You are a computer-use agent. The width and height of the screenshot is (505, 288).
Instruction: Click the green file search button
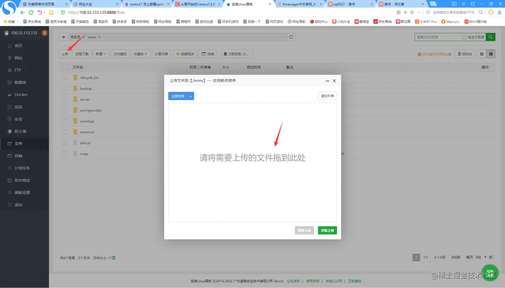tap(491, 37)
